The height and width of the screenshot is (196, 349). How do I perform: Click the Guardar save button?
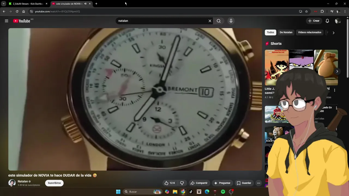(x=244, y=183)
